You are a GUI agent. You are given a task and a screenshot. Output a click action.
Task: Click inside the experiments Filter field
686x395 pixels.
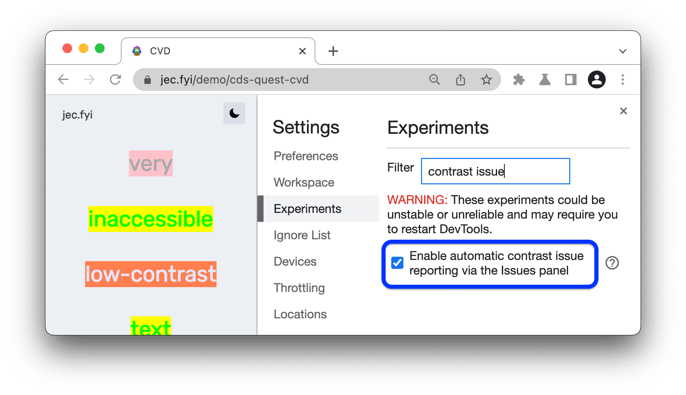(x=495, y=171)
